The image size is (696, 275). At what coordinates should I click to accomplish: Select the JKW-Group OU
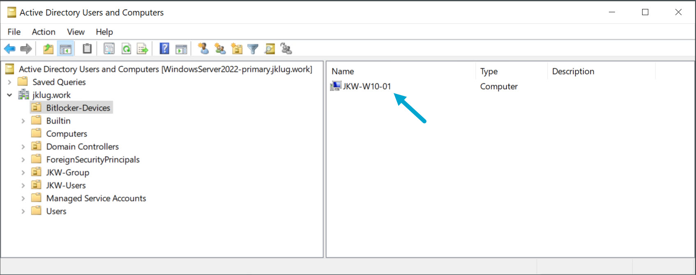click(x=68, y=173)
